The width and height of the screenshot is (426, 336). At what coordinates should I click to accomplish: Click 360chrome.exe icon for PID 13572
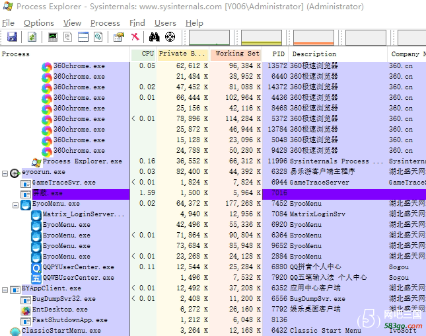click(x=47, y=67)
